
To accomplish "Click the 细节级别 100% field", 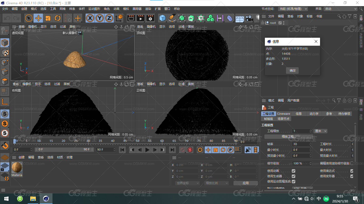I will point(302,163).
